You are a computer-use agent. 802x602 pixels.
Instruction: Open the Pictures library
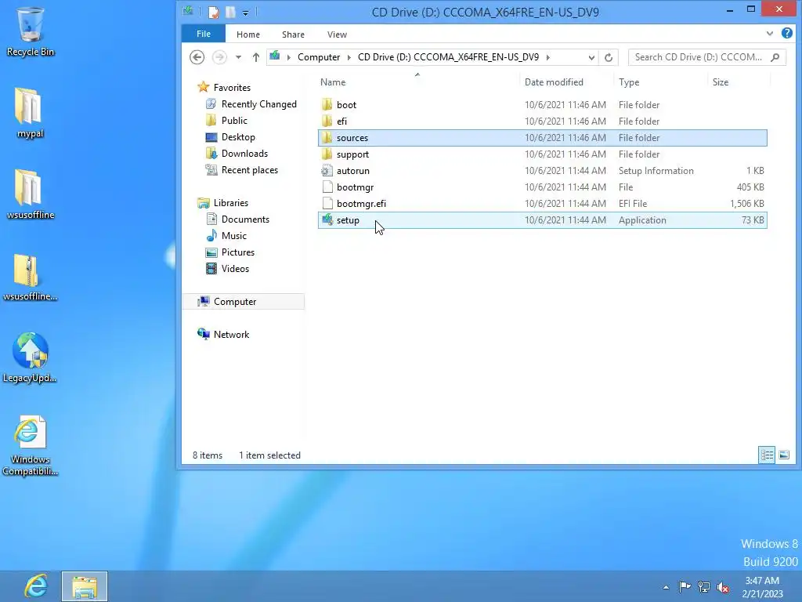tap(238, 252)
